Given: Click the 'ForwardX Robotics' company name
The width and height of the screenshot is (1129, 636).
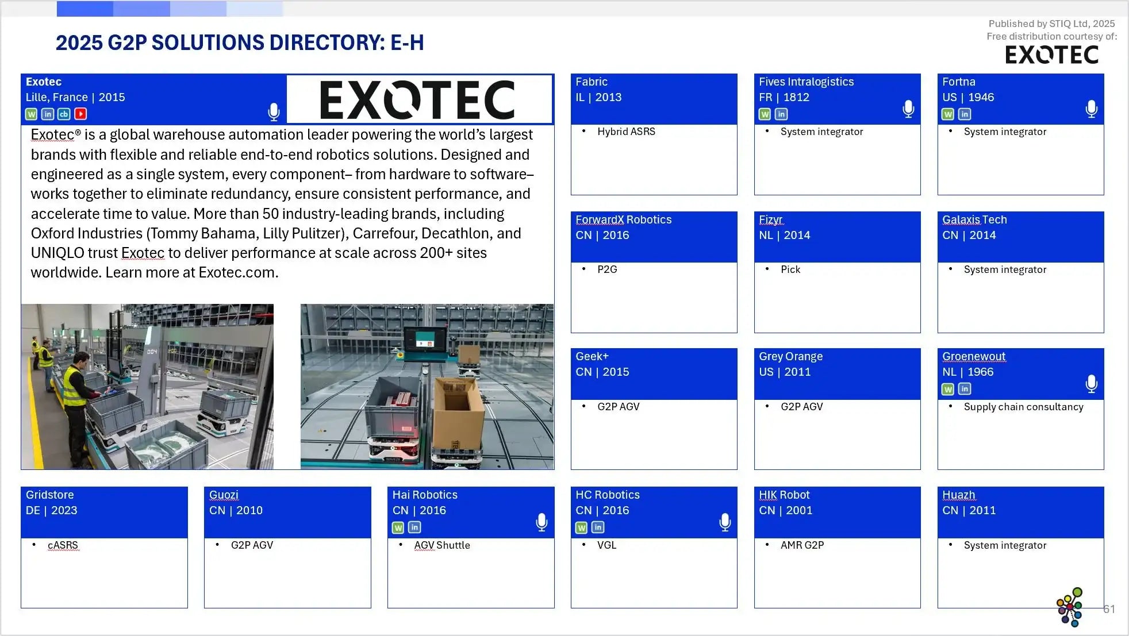Looking at the screenshot, I should [x=624, y=219].
